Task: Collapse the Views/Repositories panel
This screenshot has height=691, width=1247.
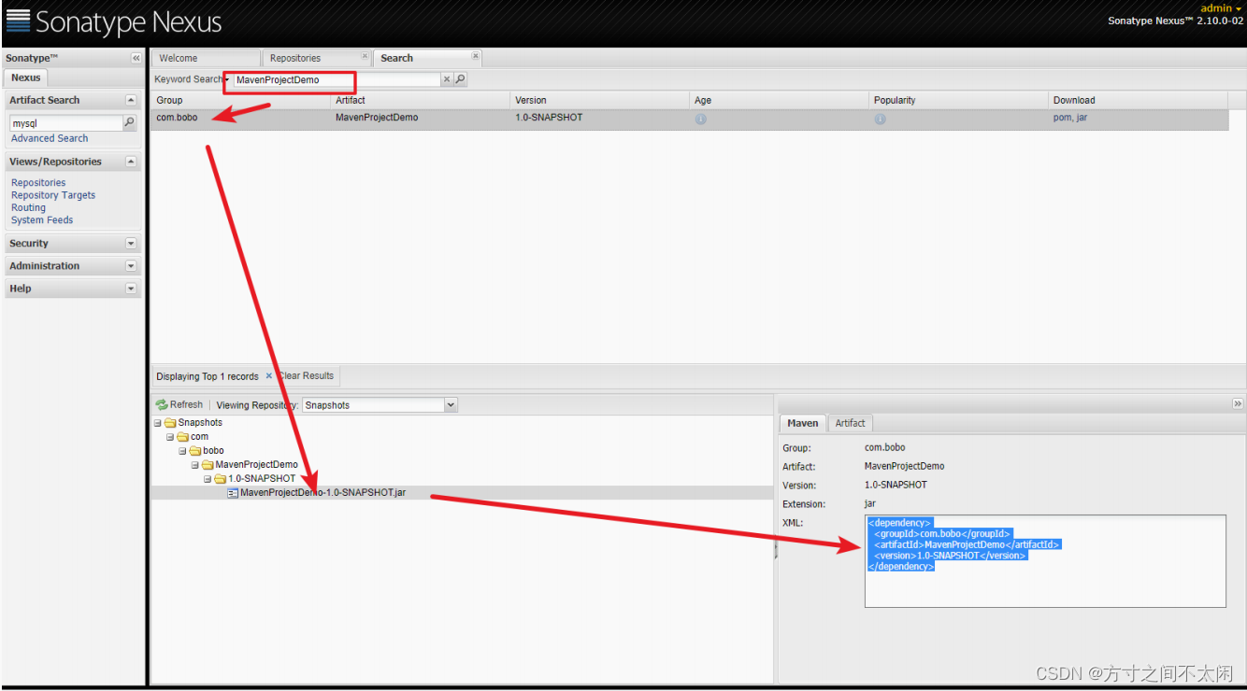Action: [x=131, y=162]
